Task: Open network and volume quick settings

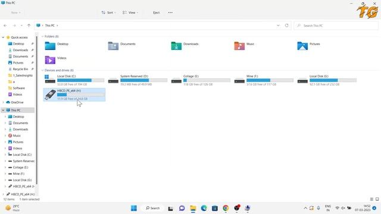Action: click(343, 208)
